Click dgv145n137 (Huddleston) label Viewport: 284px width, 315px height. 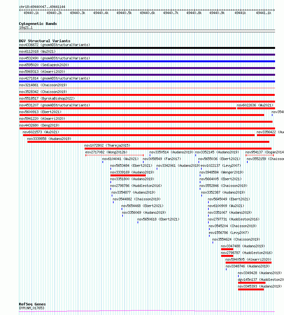click(x=261, y=280)
